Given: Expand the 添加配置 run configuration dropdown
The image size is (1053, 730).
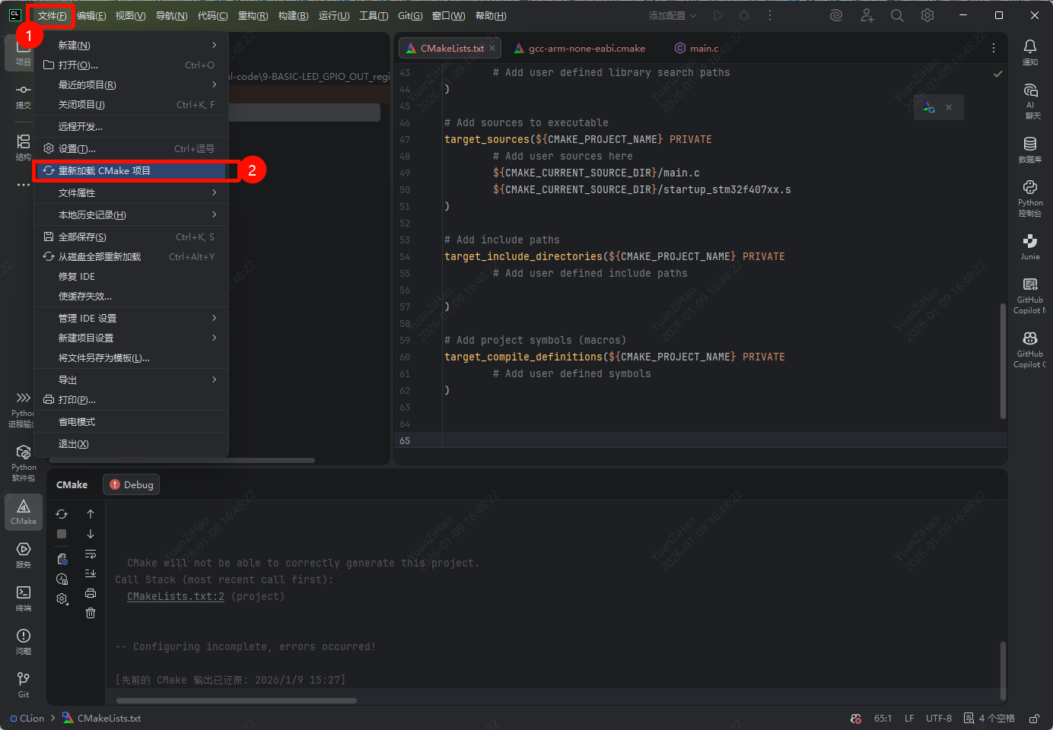Looking at the screenshot, I should (673, 16).
